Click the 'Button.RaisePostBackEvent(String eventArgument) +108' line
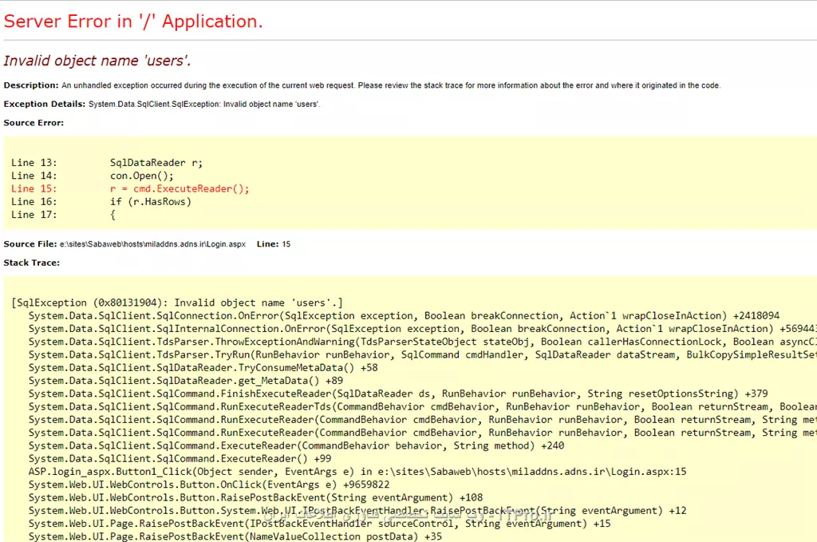The image size is (817, 542). [x=255, y=498]
